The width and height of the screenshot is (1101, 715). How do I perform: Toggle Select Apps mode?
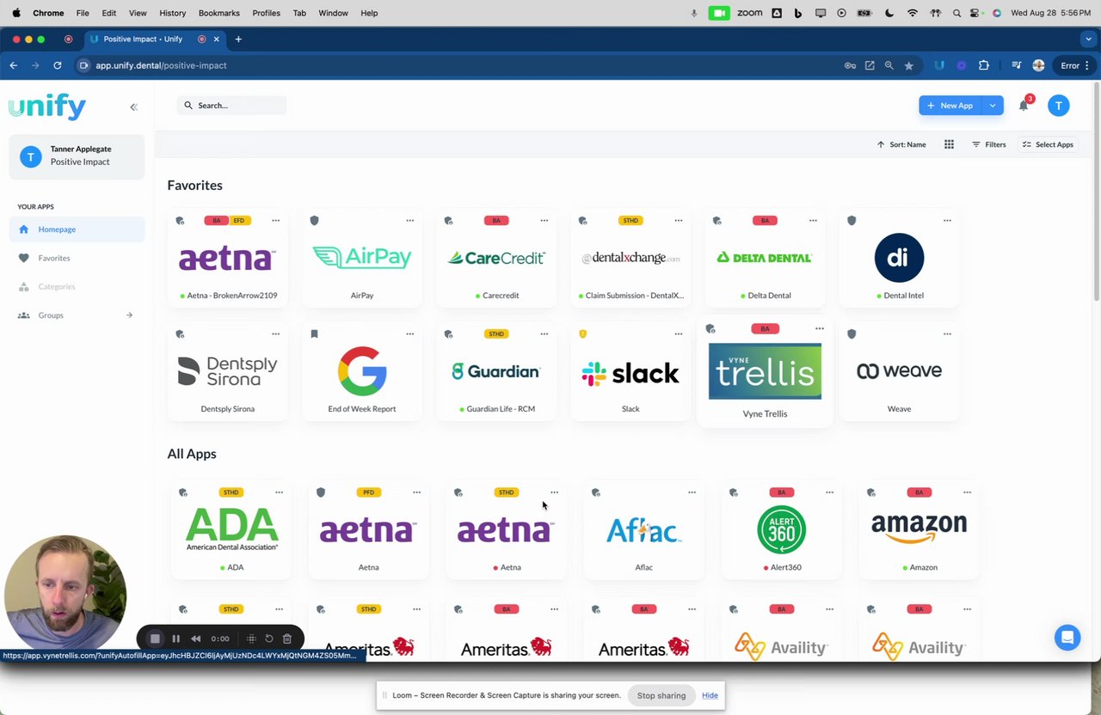tap(1048, 144)
